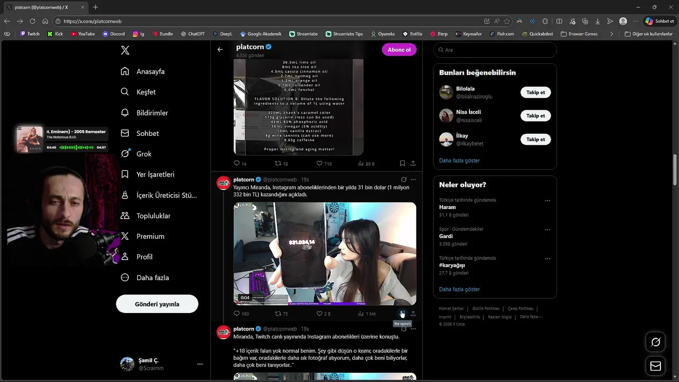Follow İlkay with Takip et
This screenshot has height=382, width=679.
[x=535, y=140]
